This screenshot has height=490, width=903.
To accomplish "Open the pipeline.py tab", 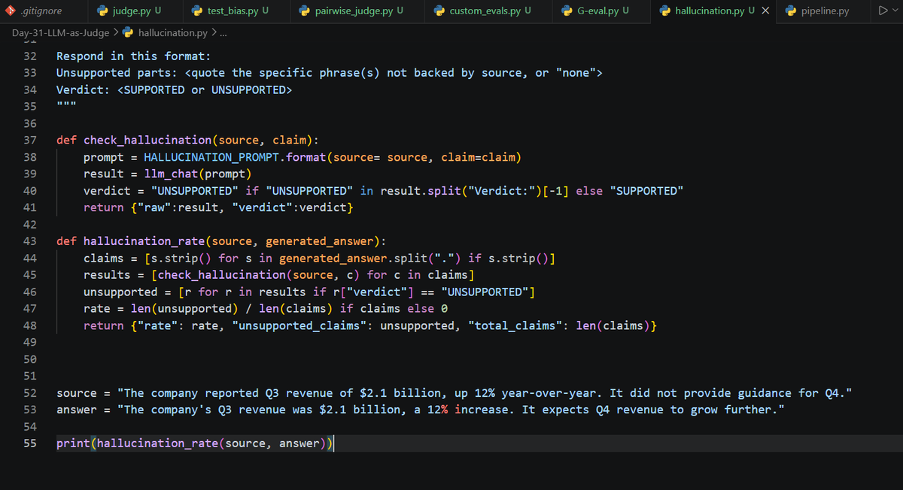I will tap(824, 11).
